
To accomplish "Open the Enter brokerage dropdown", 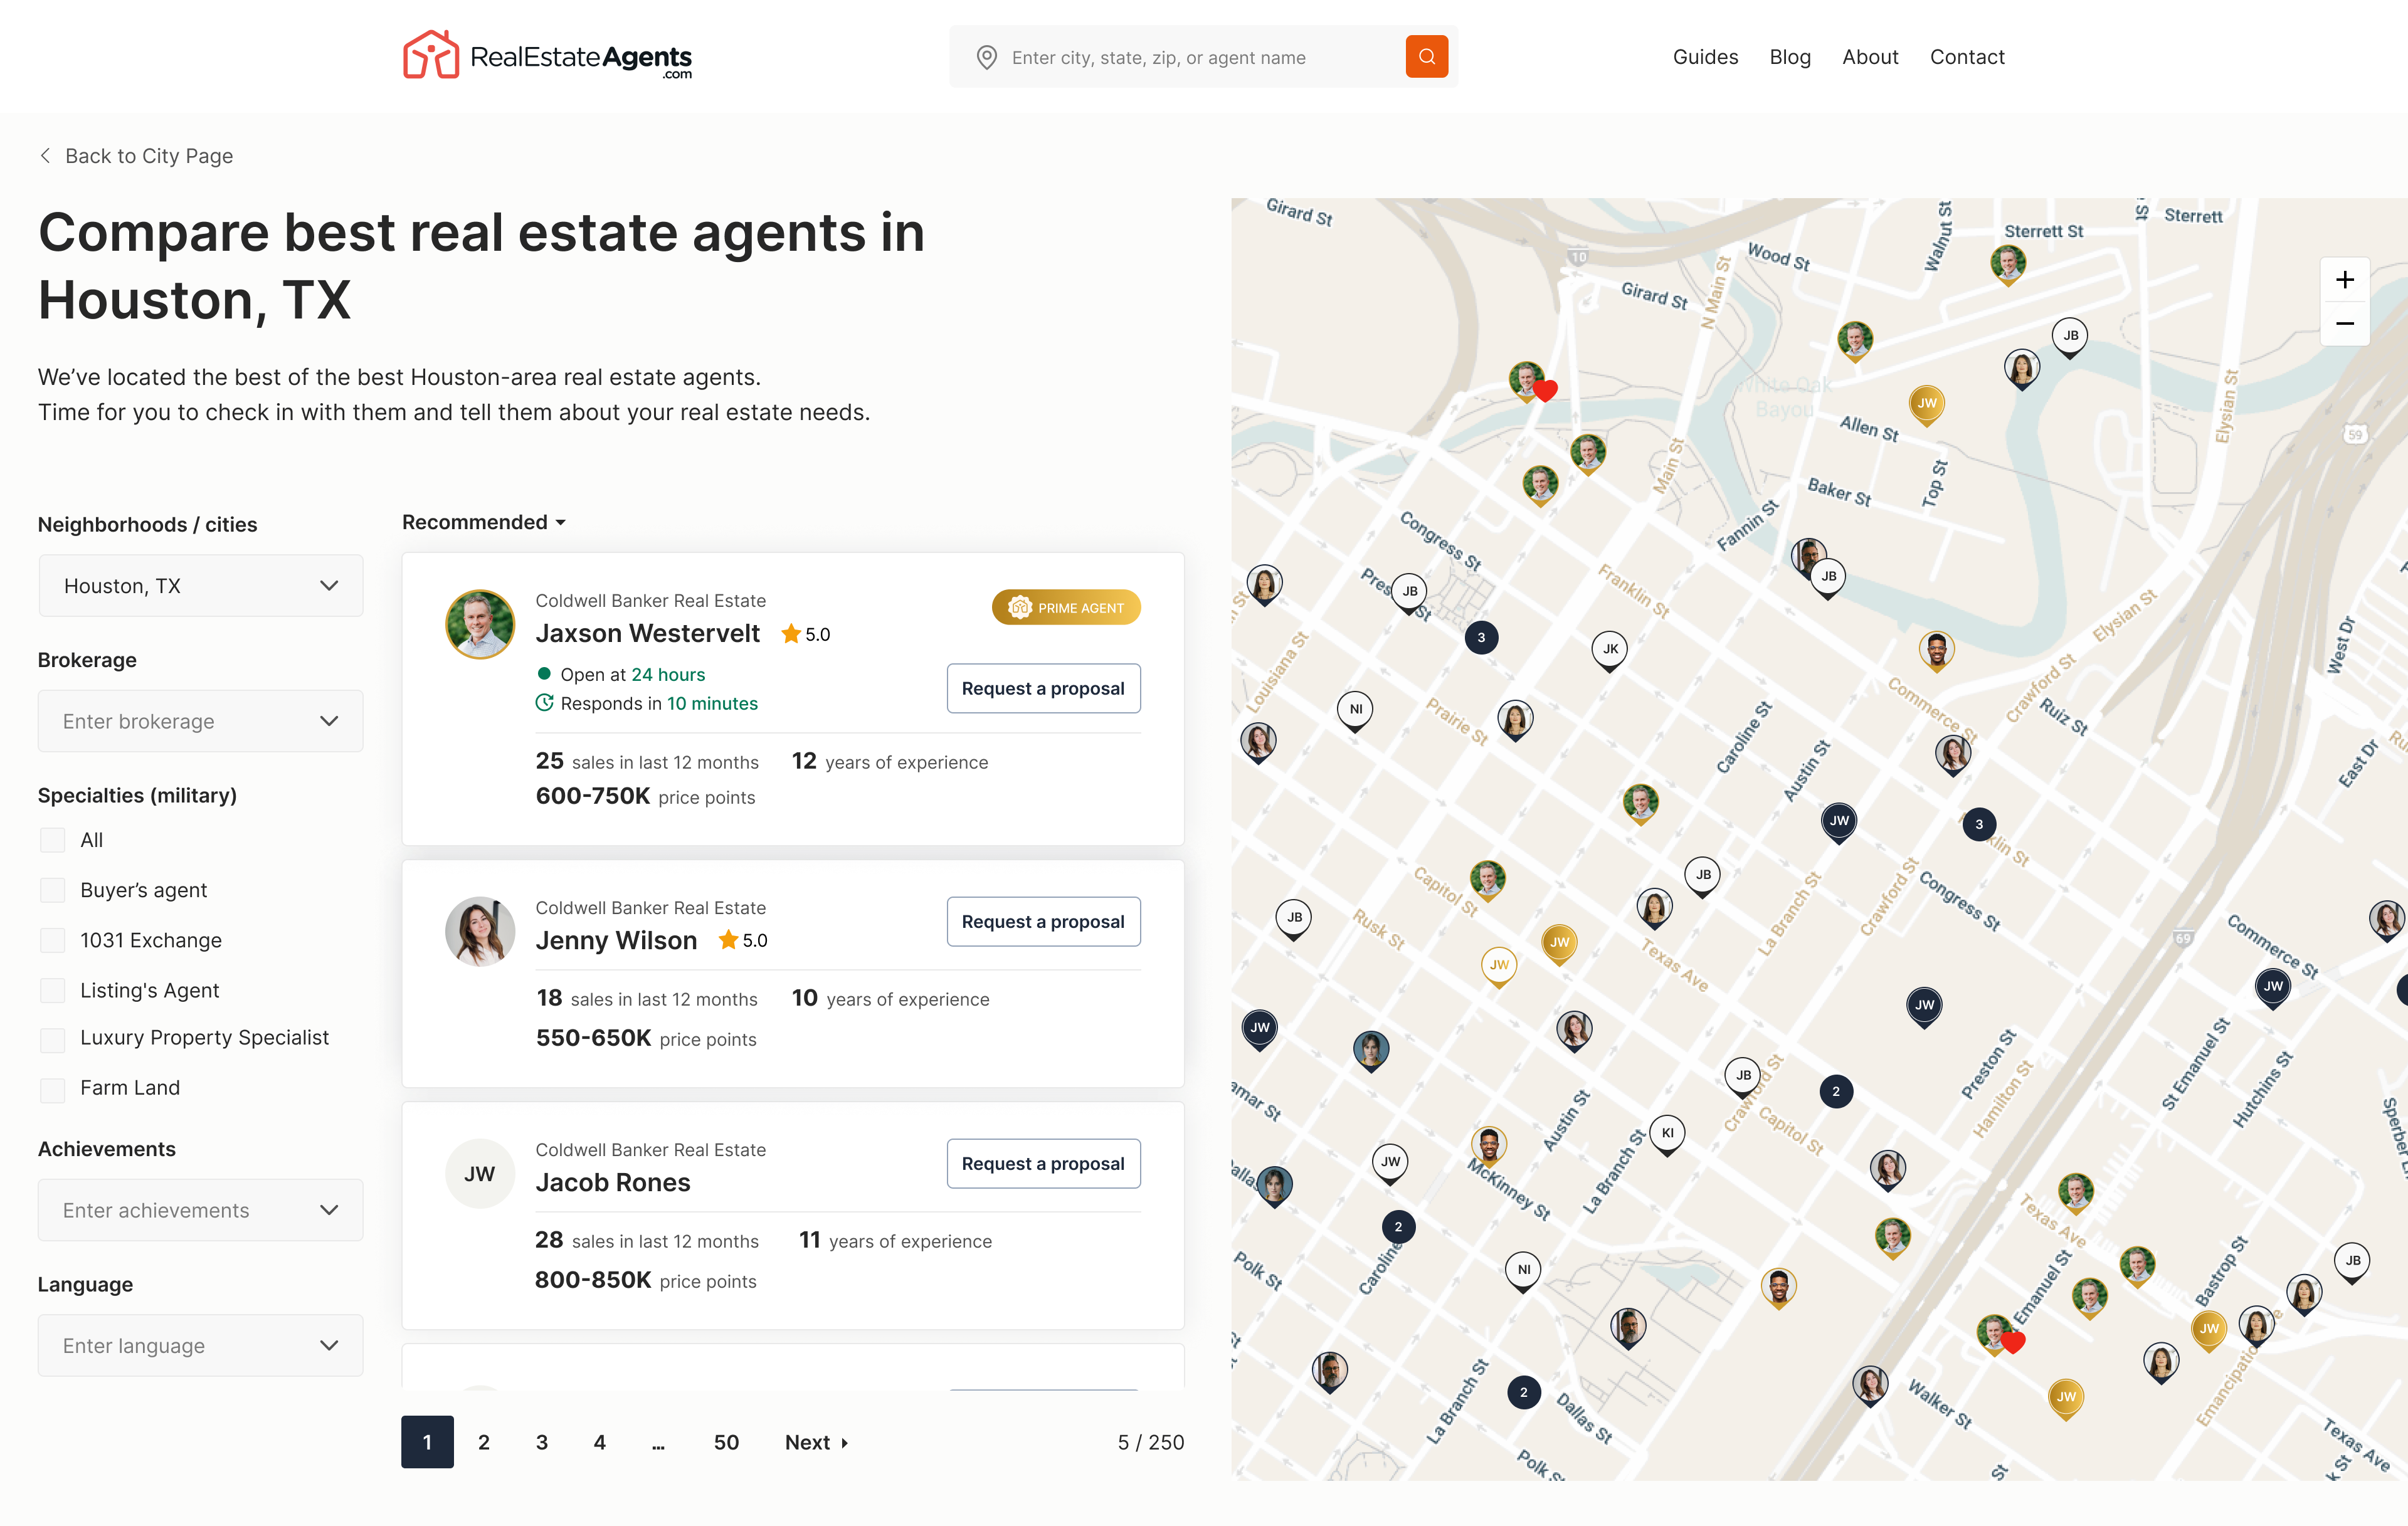I will [x=200, y=721].
